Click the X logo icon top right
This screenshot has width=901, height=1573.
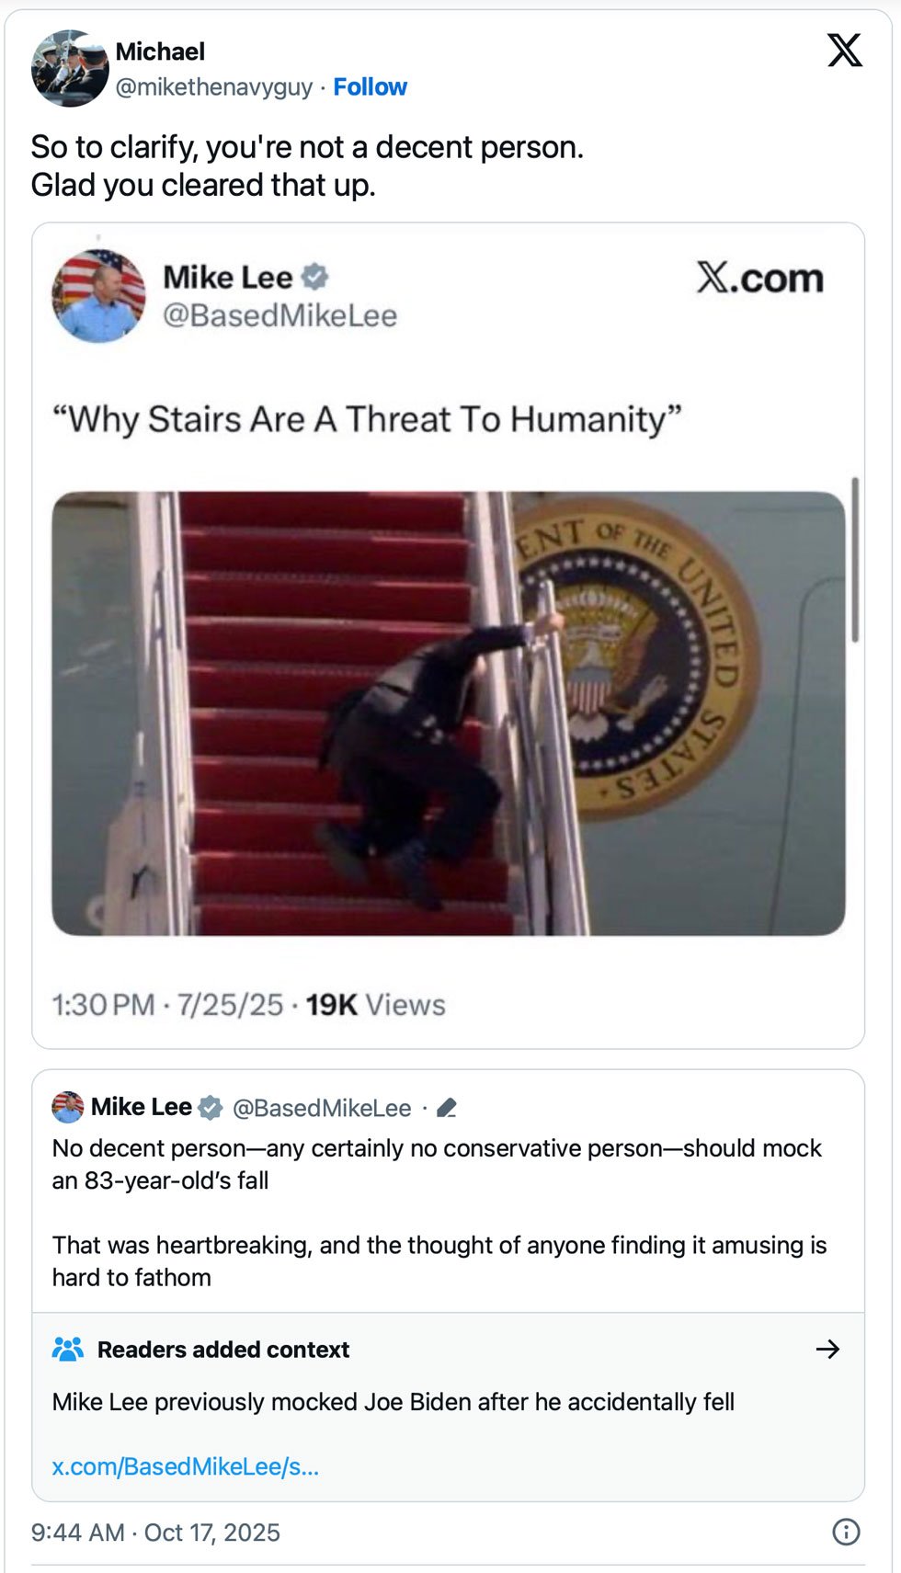[x=844, y=51]
